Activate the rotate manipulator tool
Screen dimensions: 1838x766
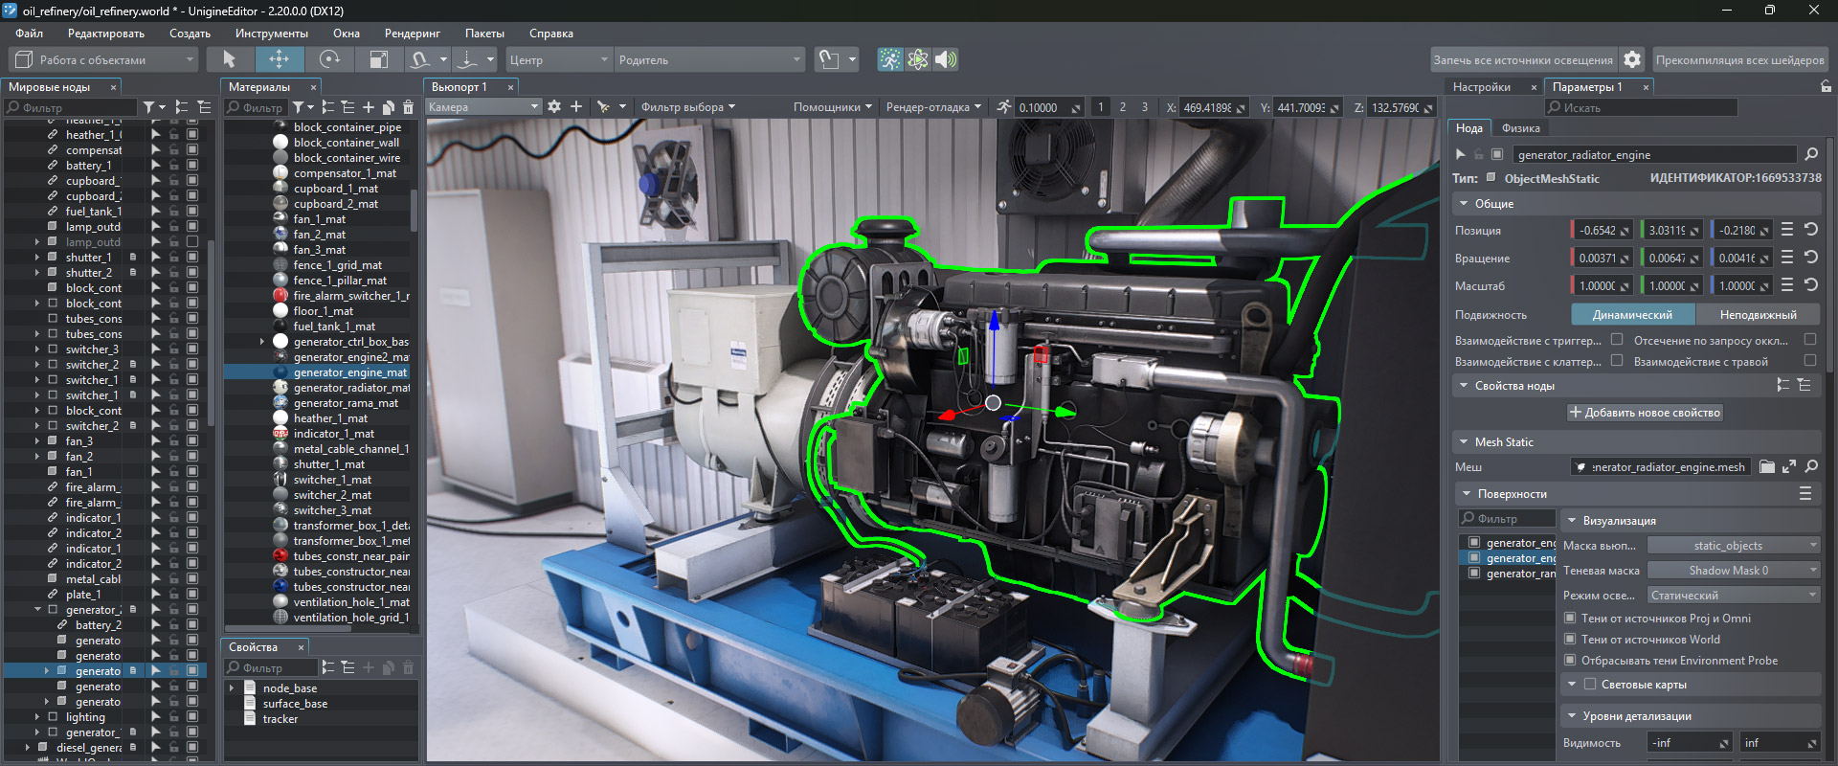[329, 59]
